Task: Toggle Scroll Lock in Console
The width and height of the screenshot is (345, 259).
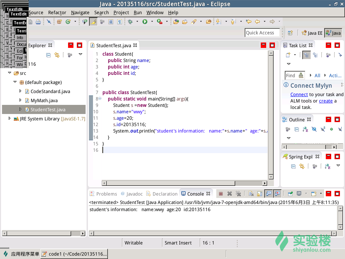Action: tap(260, 194)
